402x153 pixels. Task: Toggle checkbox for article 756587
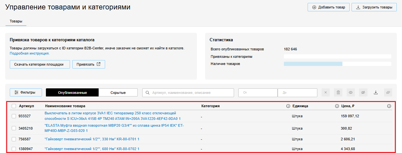[x=14, y=139]
